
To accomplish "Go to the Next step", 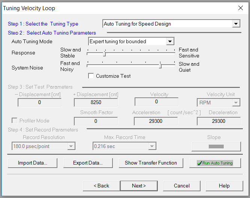I will (x=139, y=186).
